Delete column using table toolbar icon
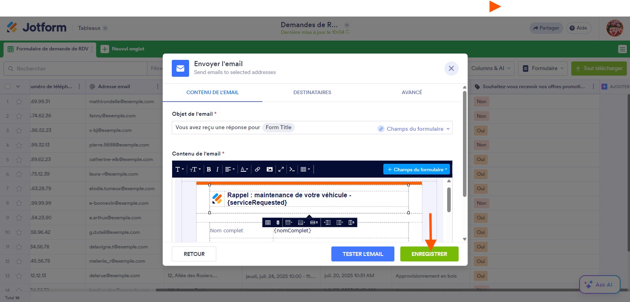Viewport: 630px width, 302px height. [x=351, y=222]
